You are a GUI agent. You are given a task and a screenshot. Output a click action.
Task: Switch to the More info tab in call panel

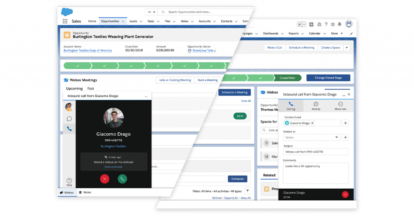(340, 106)
